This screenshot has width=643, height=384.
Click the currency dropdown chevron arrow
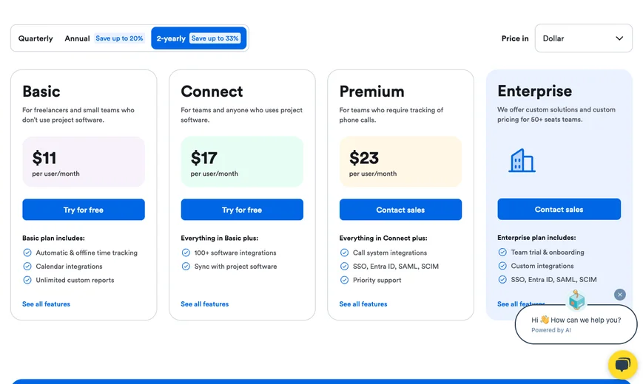(619, 38)
